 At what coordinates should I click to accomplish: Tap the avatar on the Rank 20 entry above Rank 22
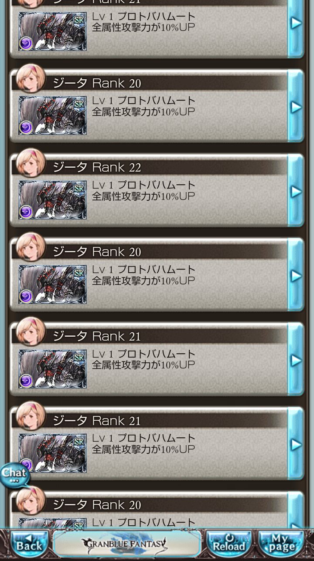[x=31, y=78]
